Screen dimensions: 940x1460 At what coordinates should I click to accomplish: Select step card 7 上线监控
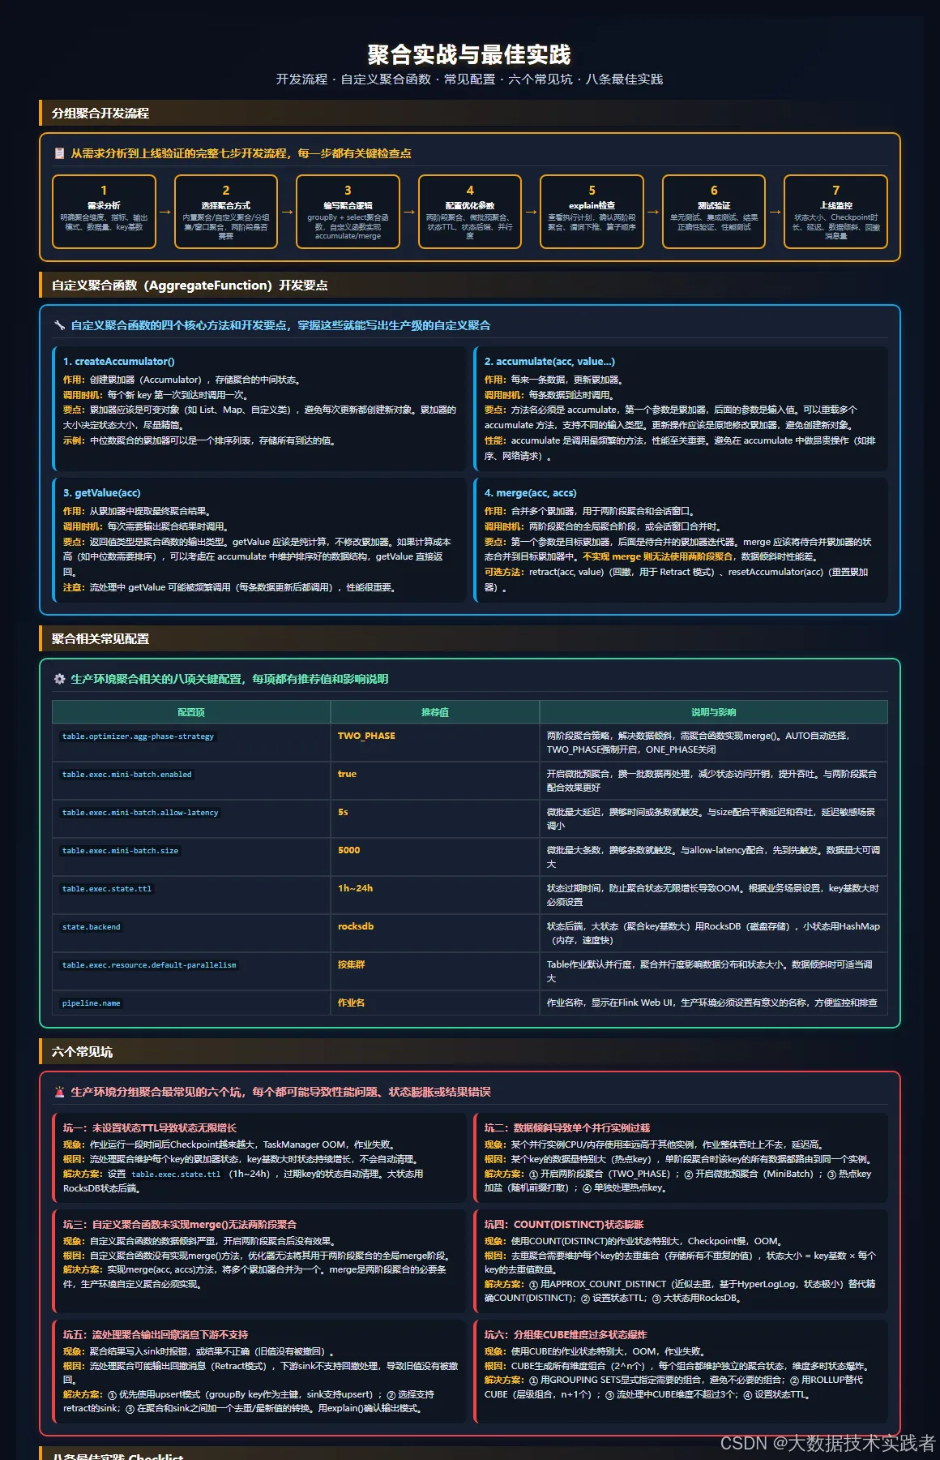point(835,212)
